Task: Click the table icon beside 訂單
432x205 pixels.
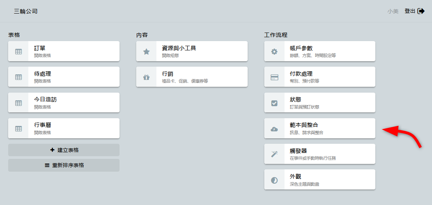Action: pos(18,51)
